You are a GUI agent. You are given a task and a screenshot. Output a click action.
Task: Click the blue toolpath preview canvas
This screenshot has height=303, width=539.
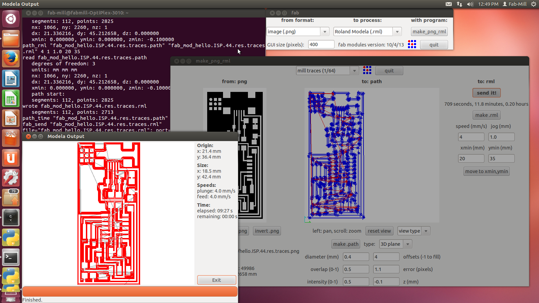pyautogui.click(x=372, y=155)
